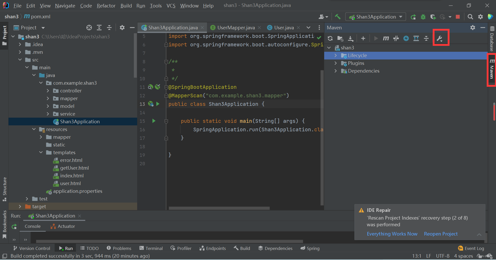The width and height of the screenshot is (496, 260).
Task: Click the 4 spaces indent setting
Action: [463, 256]
